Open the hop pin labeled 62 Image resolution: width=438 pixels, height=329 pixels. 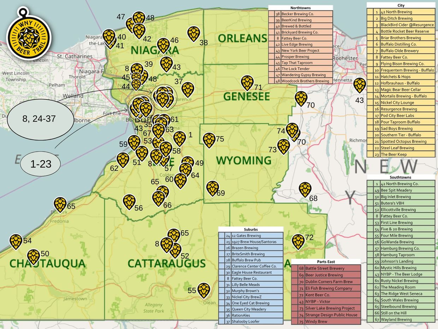(x=123, y=160)
